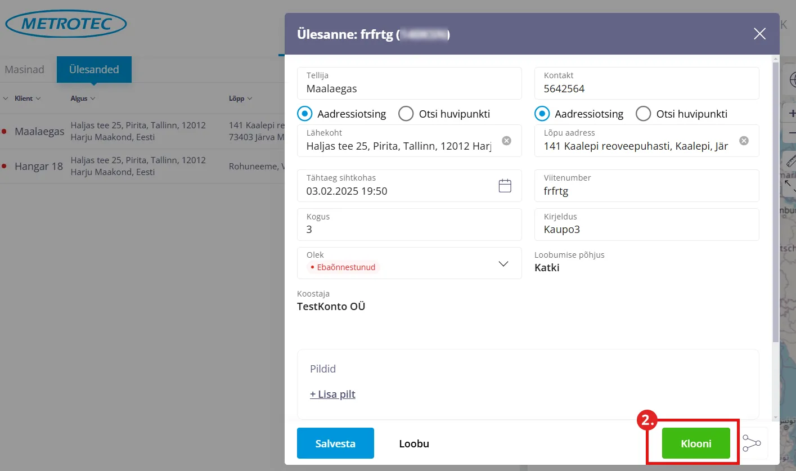Switch to the Ülesanded tab
The width and height of the screenshot is (796, 471).
coord(94,70)
